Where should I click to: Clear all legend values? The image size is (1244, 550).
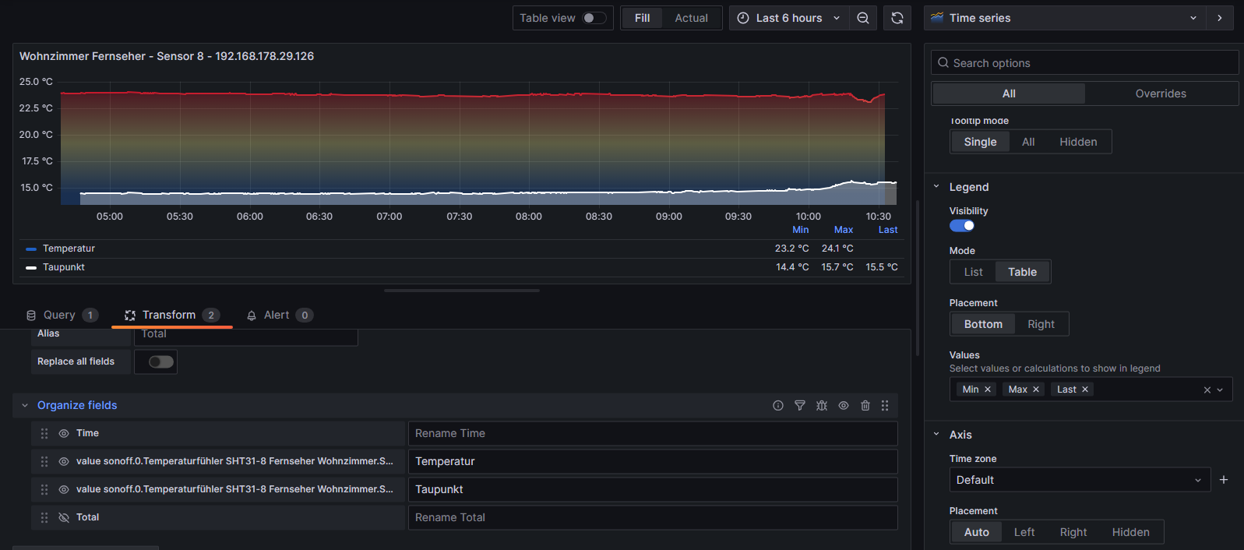pos(1207,390)
